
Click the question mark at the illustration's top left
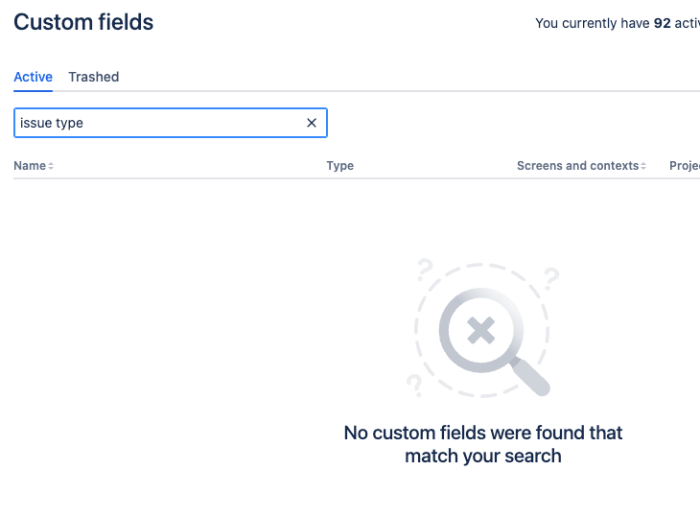(x=425, y=270)
